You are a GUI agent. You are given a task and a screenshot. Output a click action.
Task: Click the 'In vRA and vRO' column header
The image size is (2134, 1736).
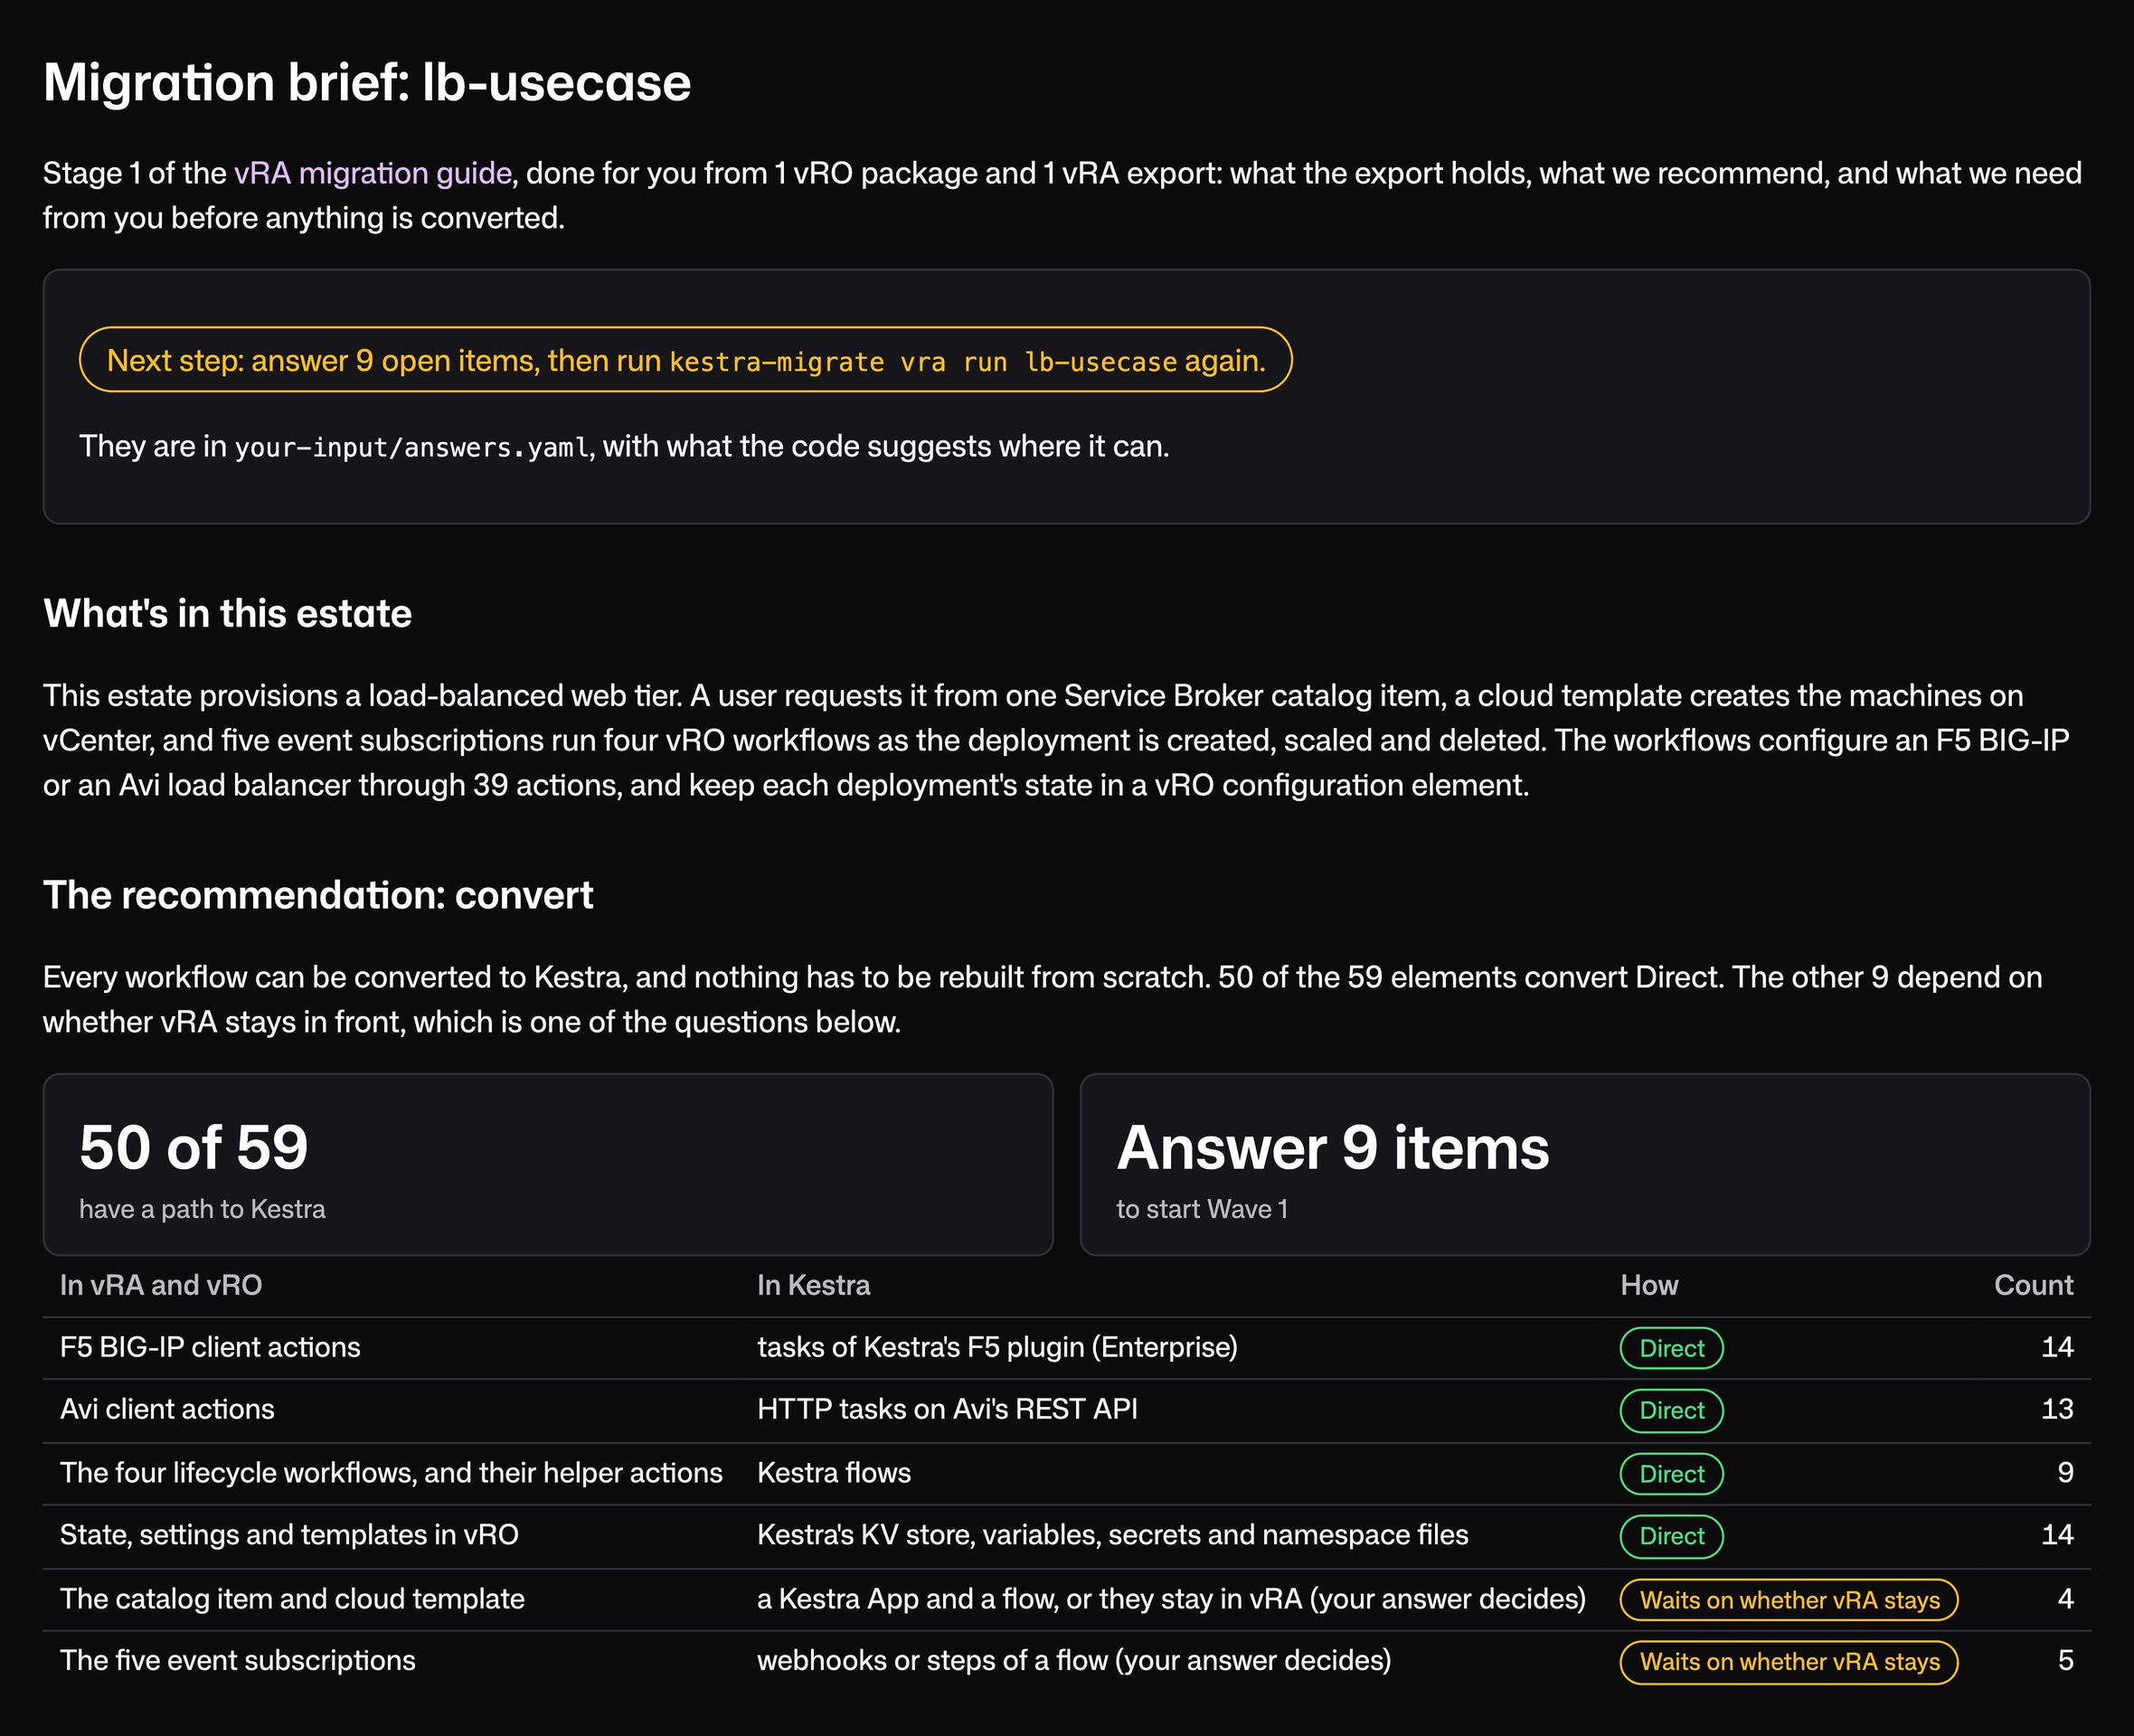pyautogui.click(x=161, y=1285)
